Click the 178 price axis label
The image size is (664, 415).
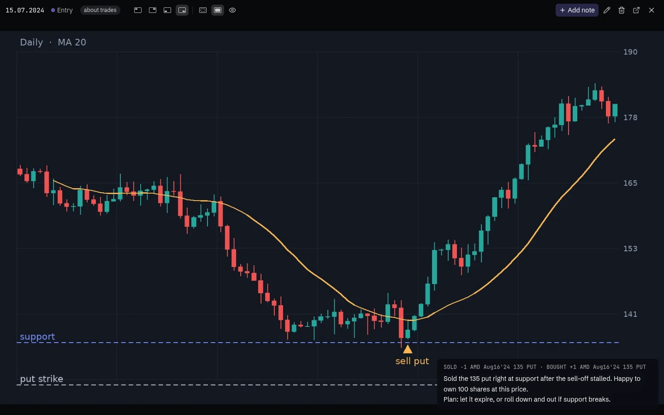(x=630, y=118)
